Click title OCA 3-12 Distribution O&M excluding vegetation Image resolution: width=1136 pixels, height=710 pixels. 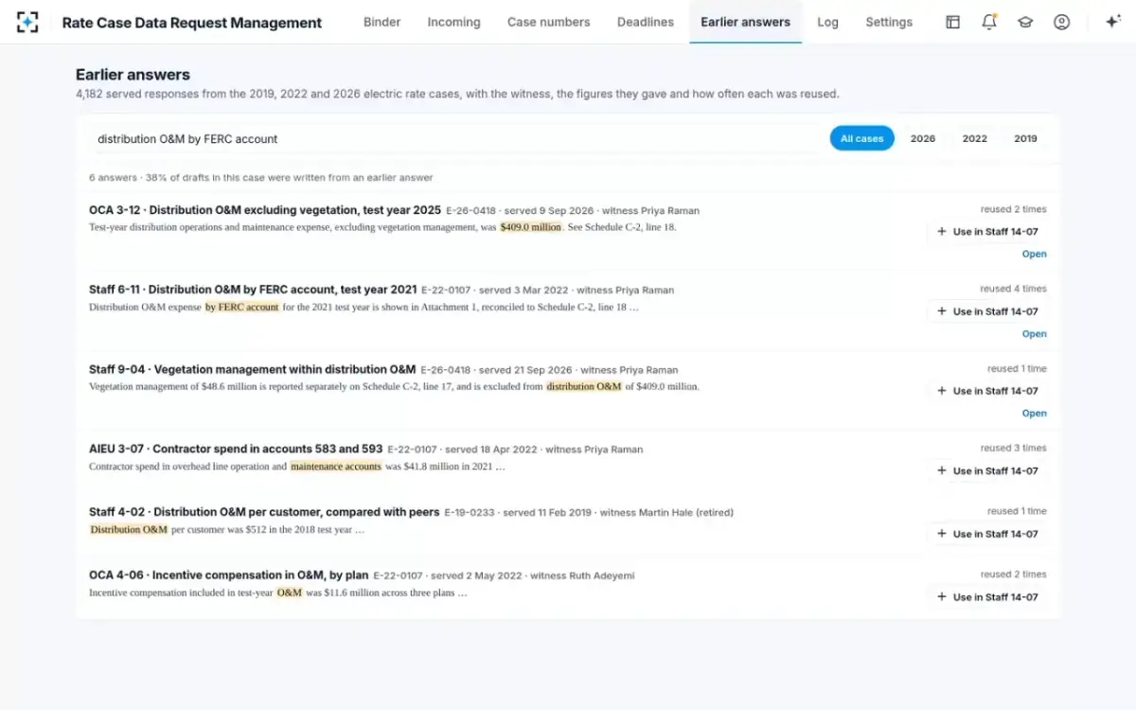[265, 210]
